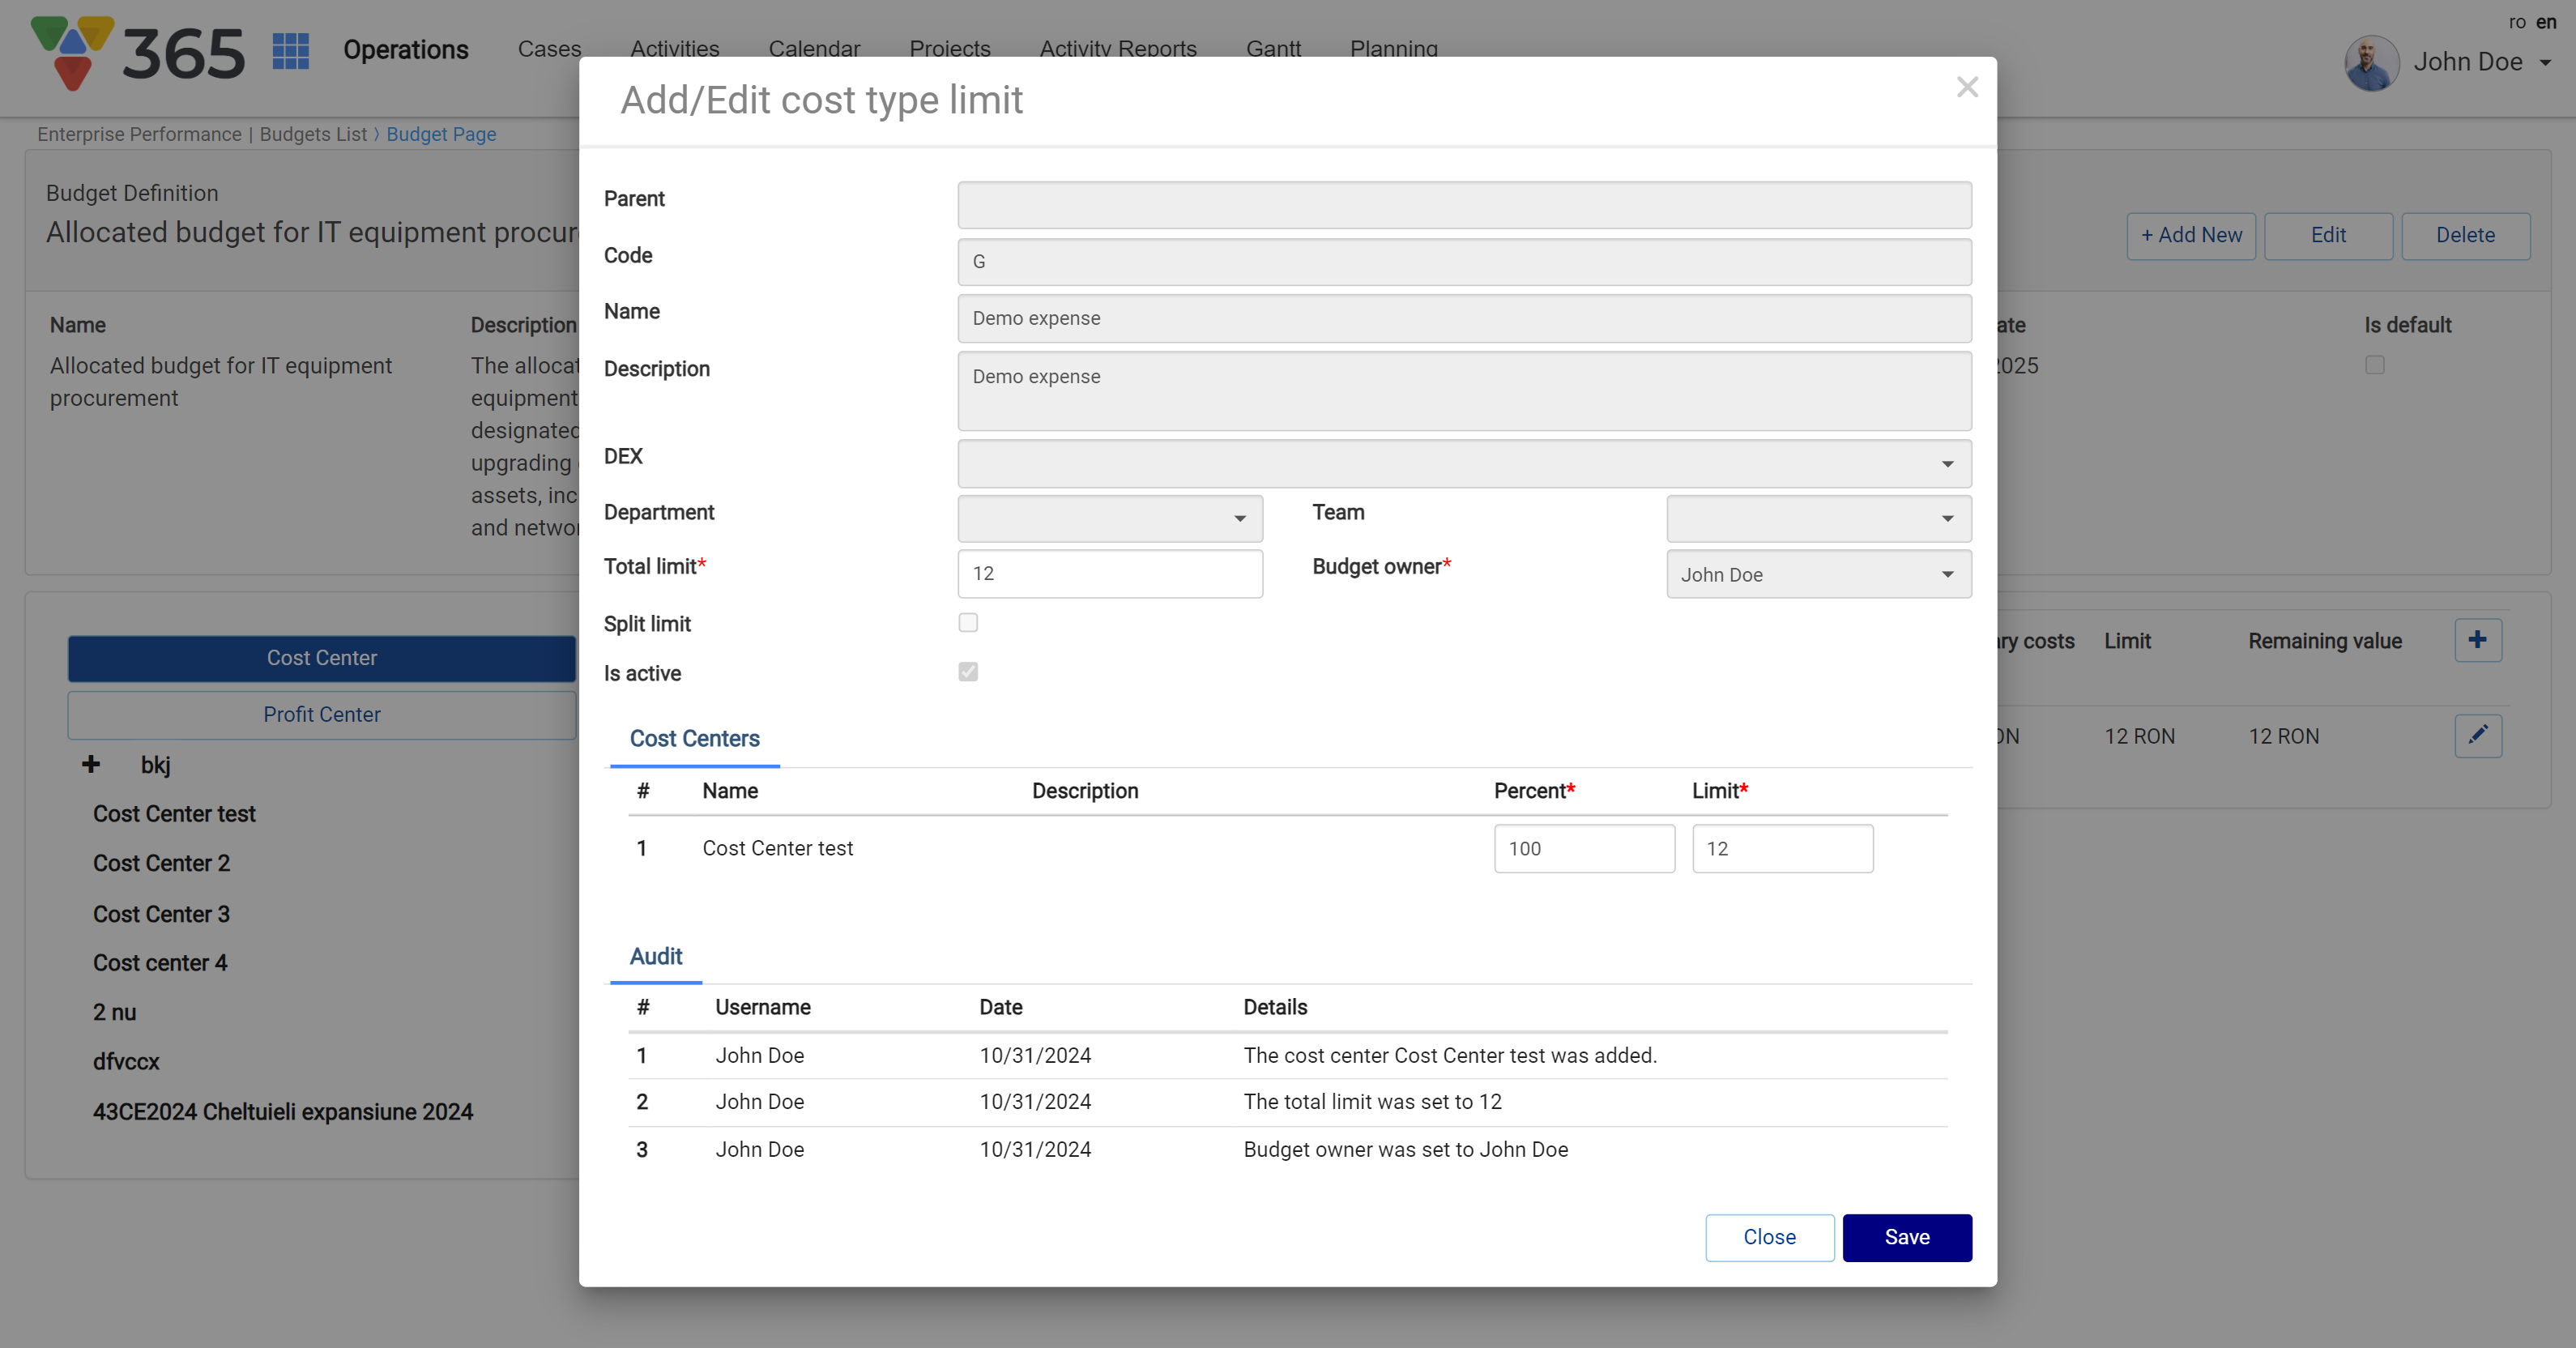Click the Save button
2576x1348 pixels.
[x=1906, y=1238]
